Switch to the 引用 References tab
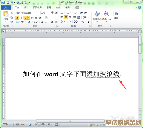This screenshot has width=143, height=128. click(49, 7)
